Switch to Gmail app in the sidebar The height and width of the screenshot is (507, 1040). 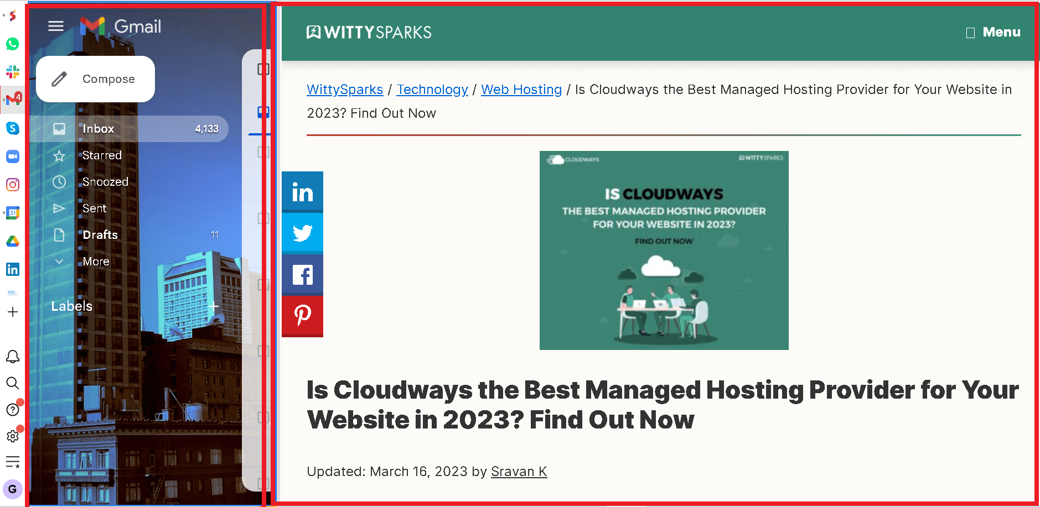pos(12,100)
